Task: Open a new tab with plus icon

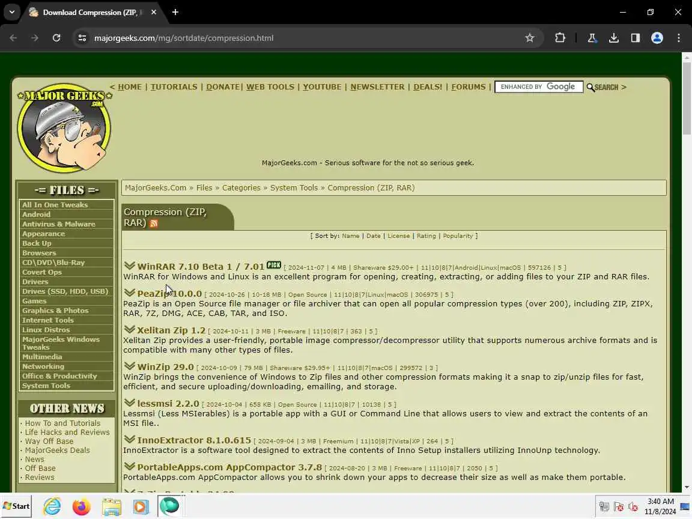Action: pyautogui.click(x=175, y=13)
